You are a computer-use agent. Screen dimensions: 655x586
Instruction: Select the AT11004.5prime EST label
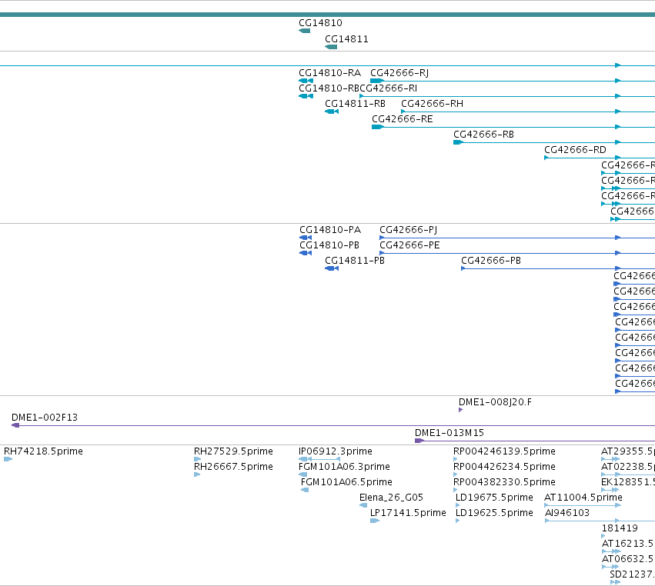583,498
